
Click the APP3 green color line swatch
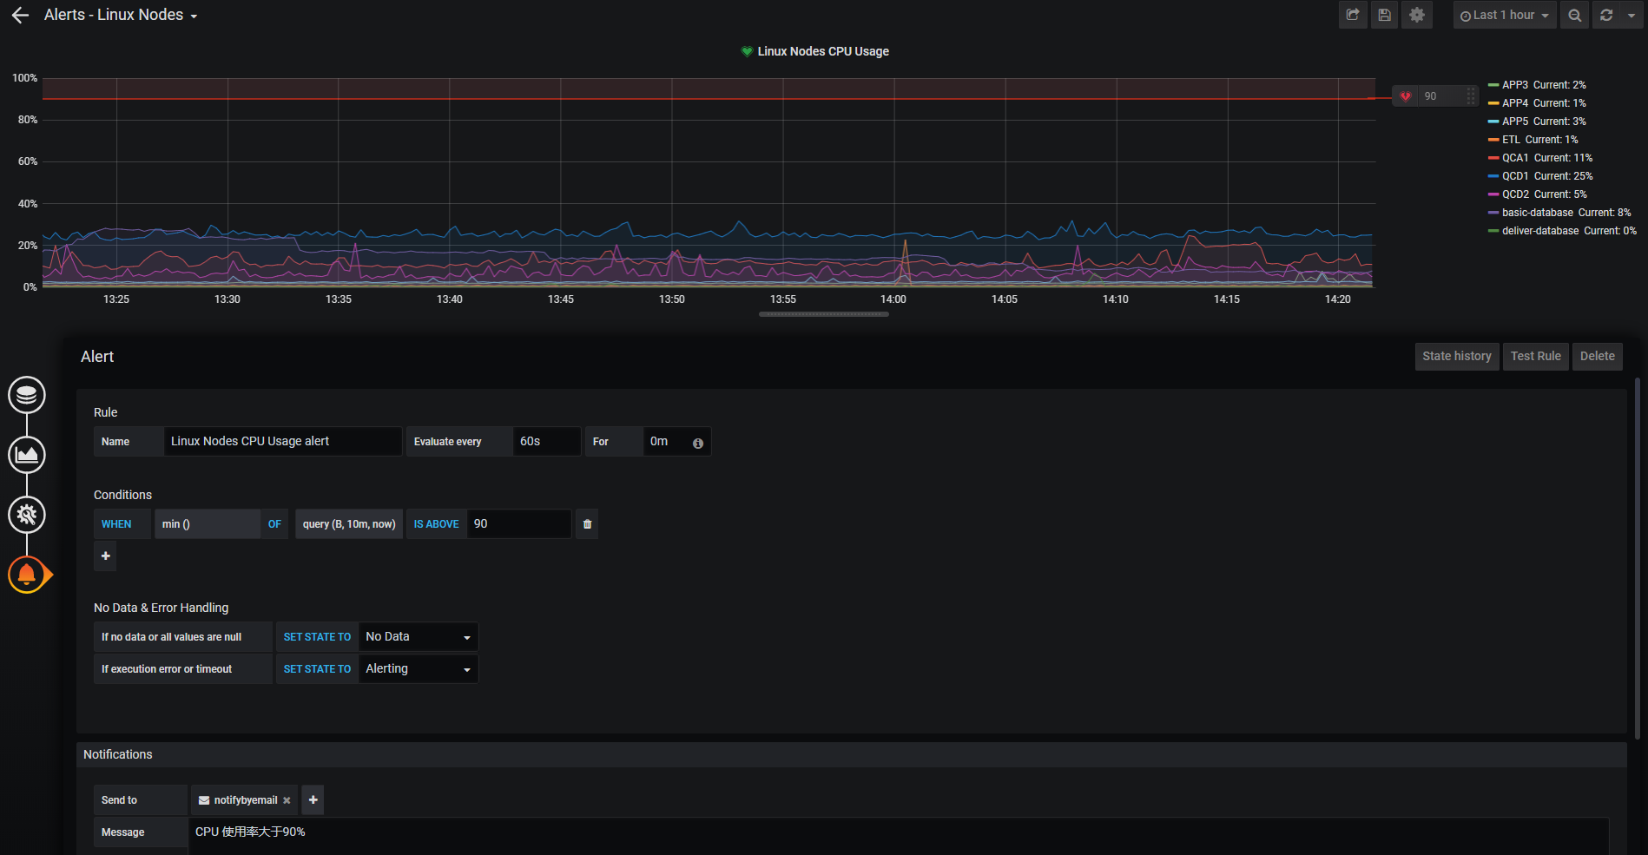1493,85
